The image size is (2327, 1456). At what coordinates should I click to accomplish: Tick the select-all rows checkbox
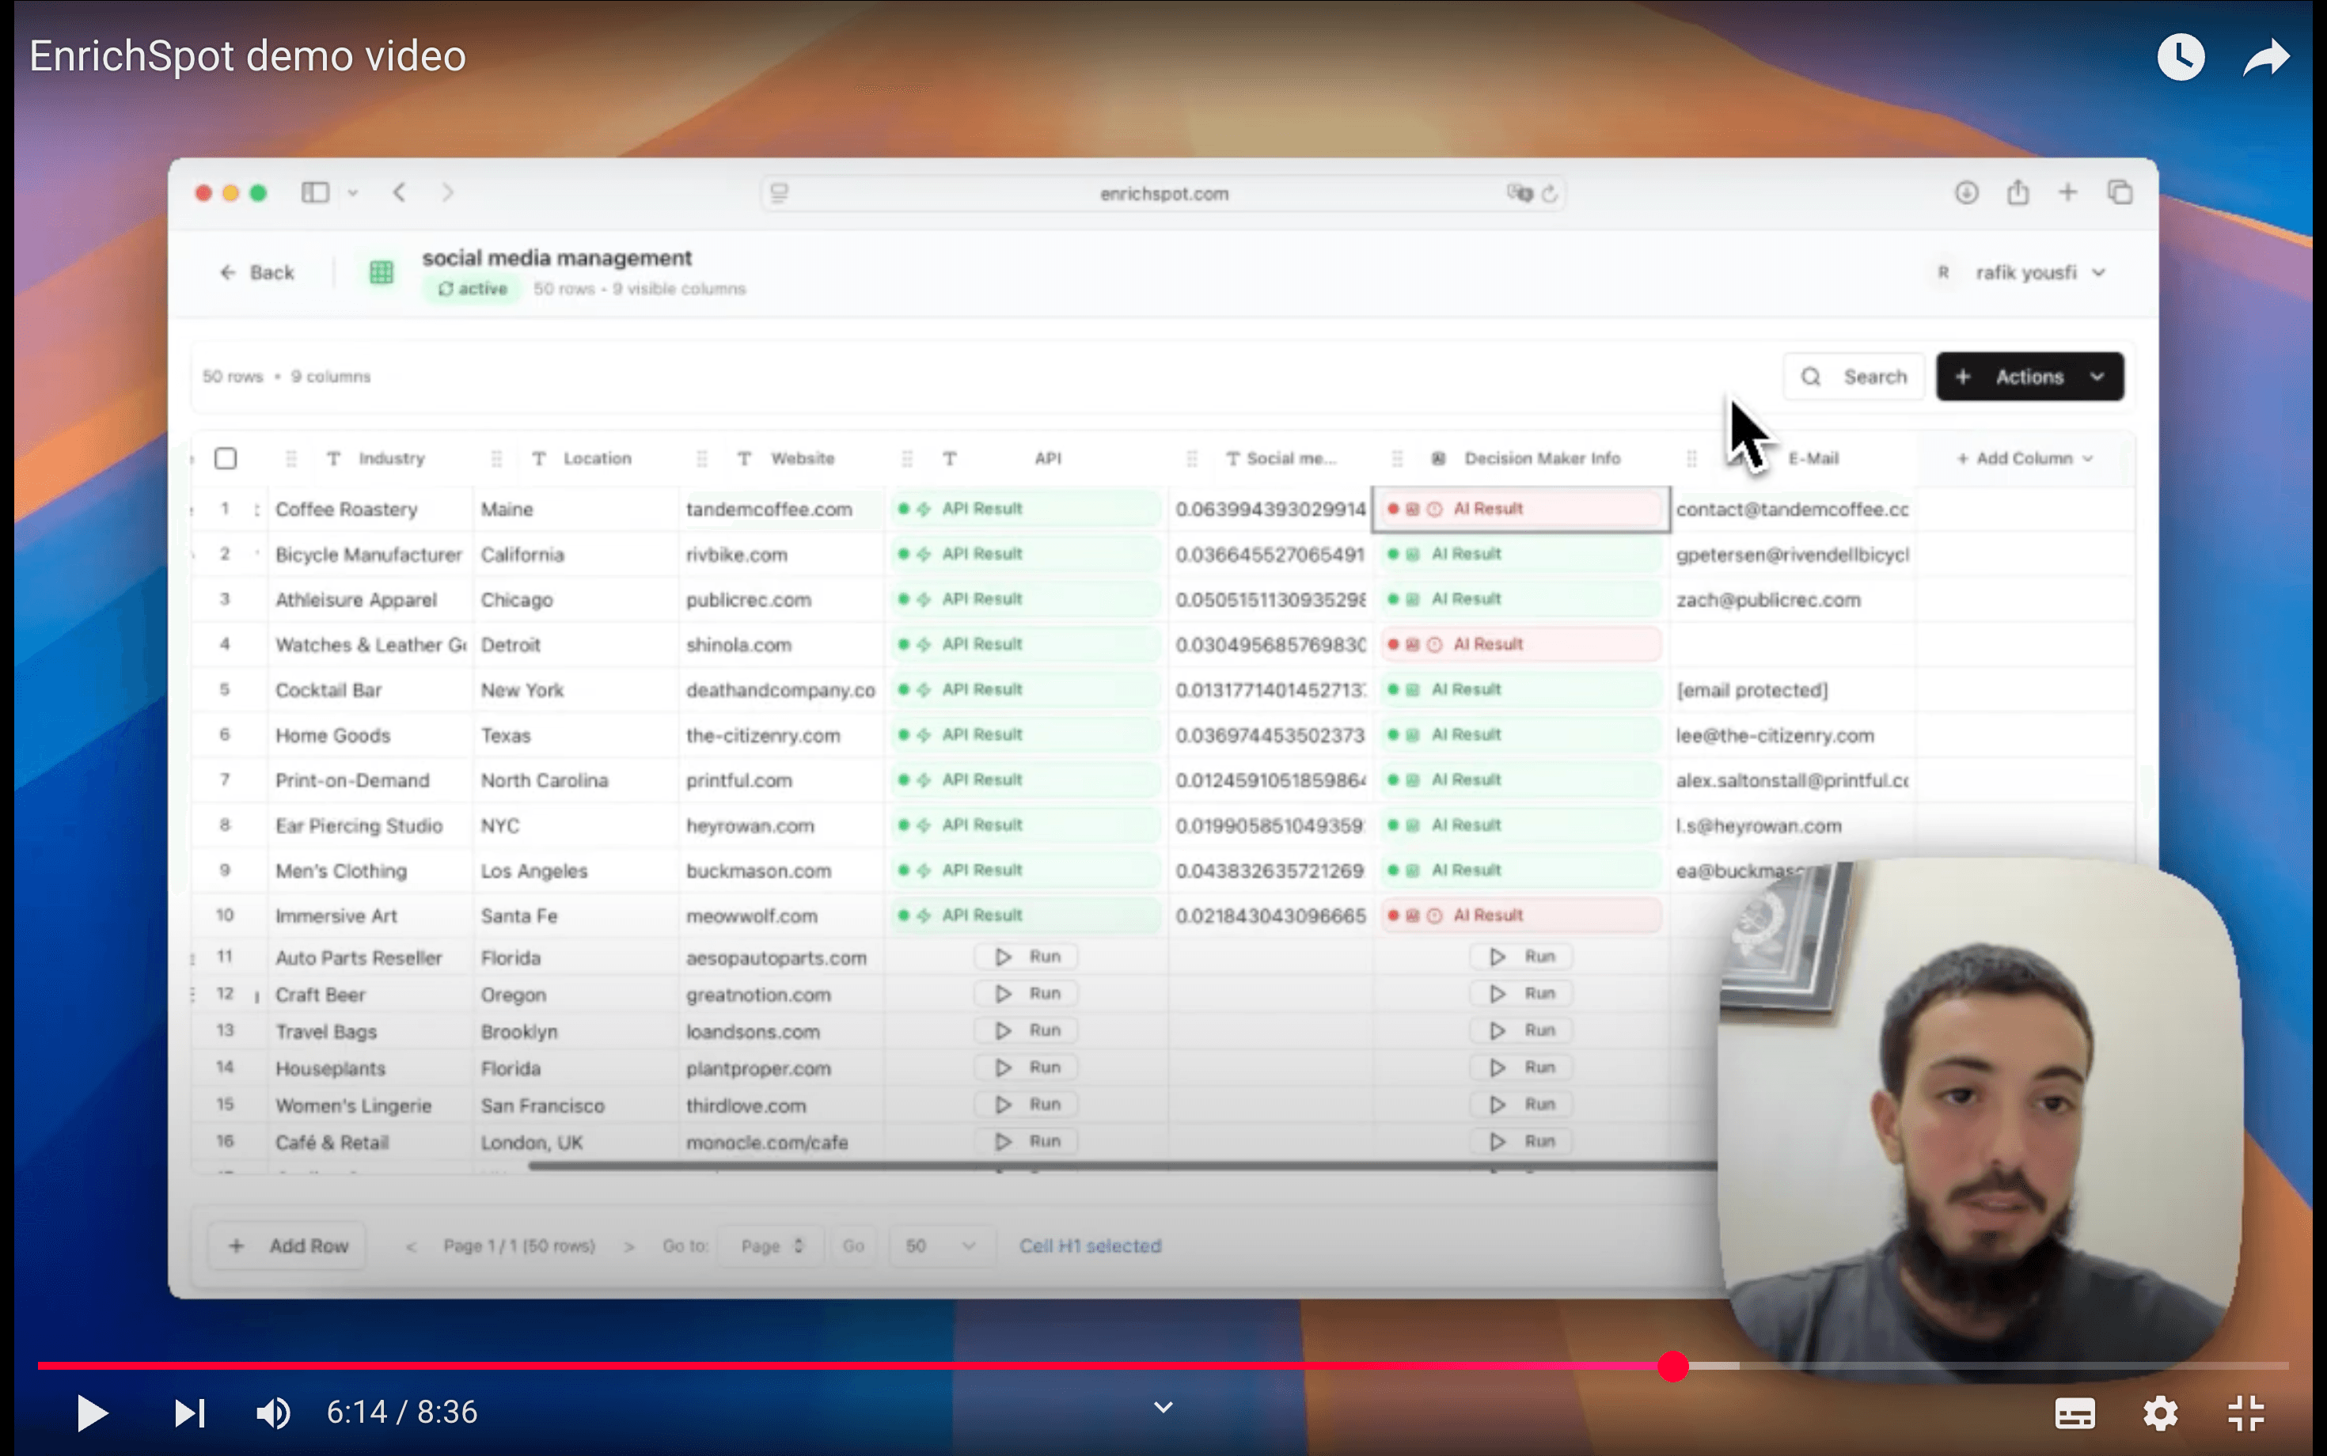tap(226, 458)
